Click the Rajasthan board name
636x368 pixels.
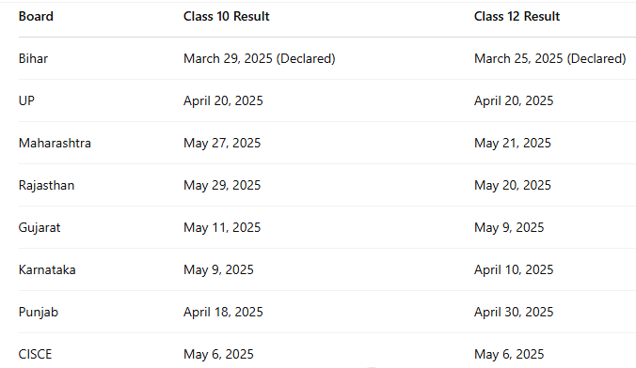46,186
